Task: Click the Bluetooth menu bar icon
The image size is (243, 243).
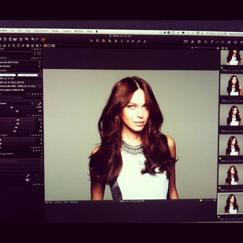Action: click(193, 33)
